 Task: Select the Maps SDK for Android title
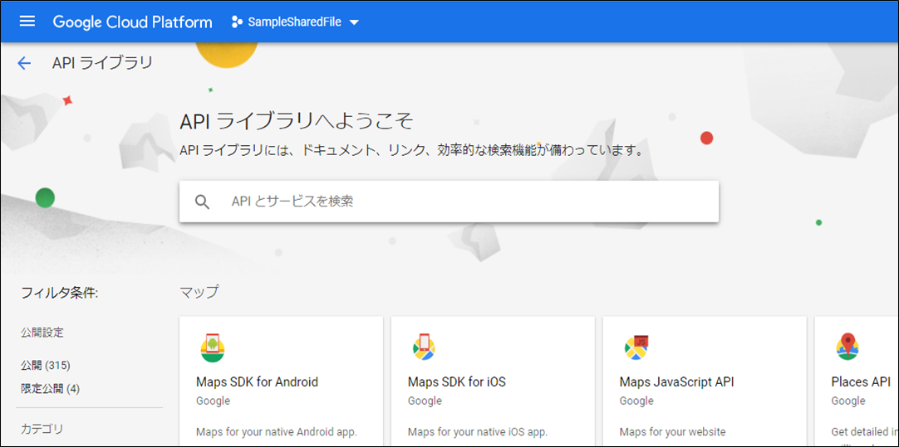point(257,381)
